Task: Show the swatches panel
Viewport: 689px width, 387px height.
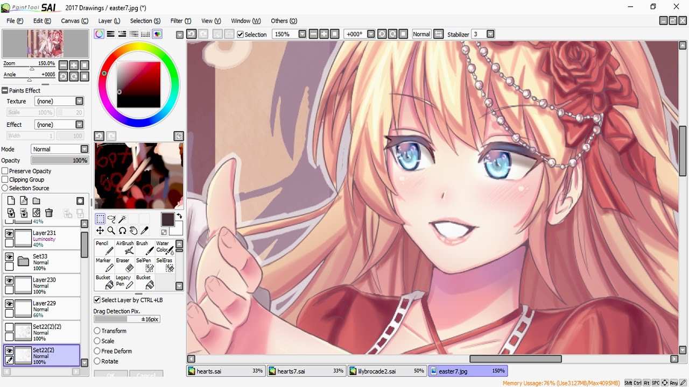Action: (145, 34)
